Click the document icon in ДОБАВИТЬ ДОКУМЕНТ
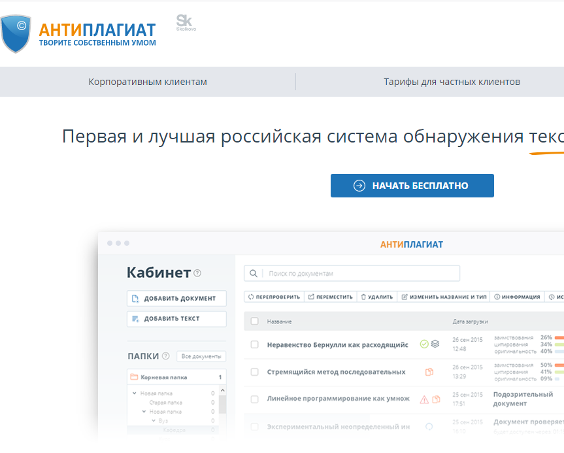 pos(135,298)
